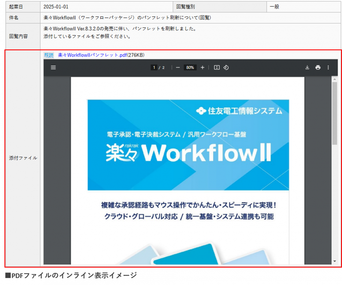The height and width of the screenshot is (285, 342).
Task: Click the zoom in plus icon
Action: (202, 68)
